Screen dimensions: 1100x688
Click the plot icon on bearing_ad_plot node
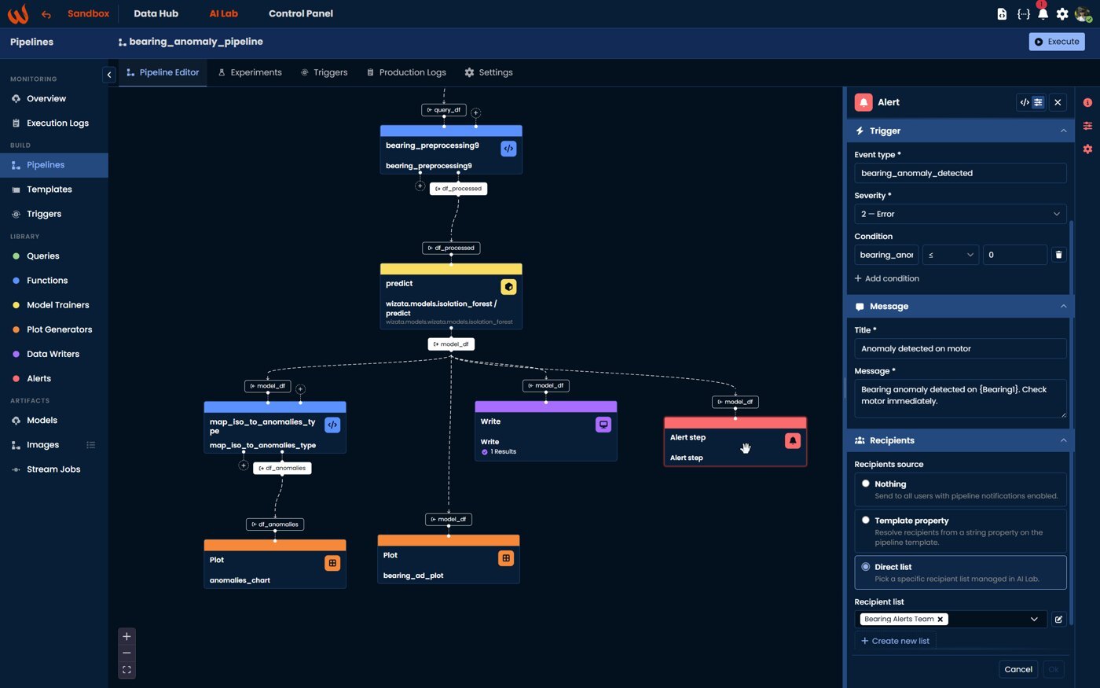tap(506, 558)
